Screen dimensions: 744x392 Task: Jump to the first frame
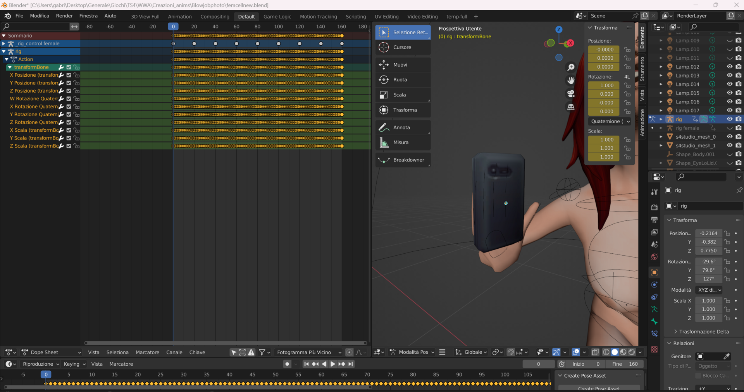pyautogui.click(x=306, y=364)
